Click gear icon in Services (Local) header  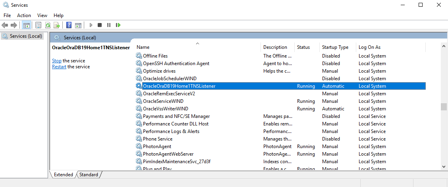[x=57, y=38]
